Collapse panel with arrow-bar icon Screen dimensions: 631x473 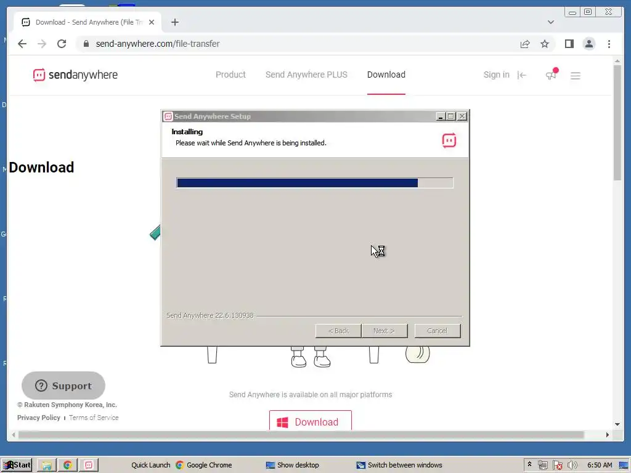tap(521, 75)
